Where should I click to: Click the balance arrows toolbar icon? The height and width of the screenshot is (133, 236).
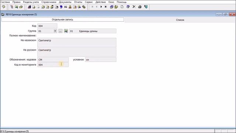tap(66, 7)
